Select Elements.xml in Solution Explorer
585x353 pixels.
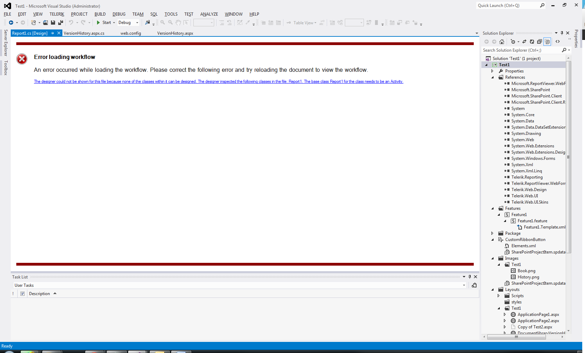click(x=524, y=246)
